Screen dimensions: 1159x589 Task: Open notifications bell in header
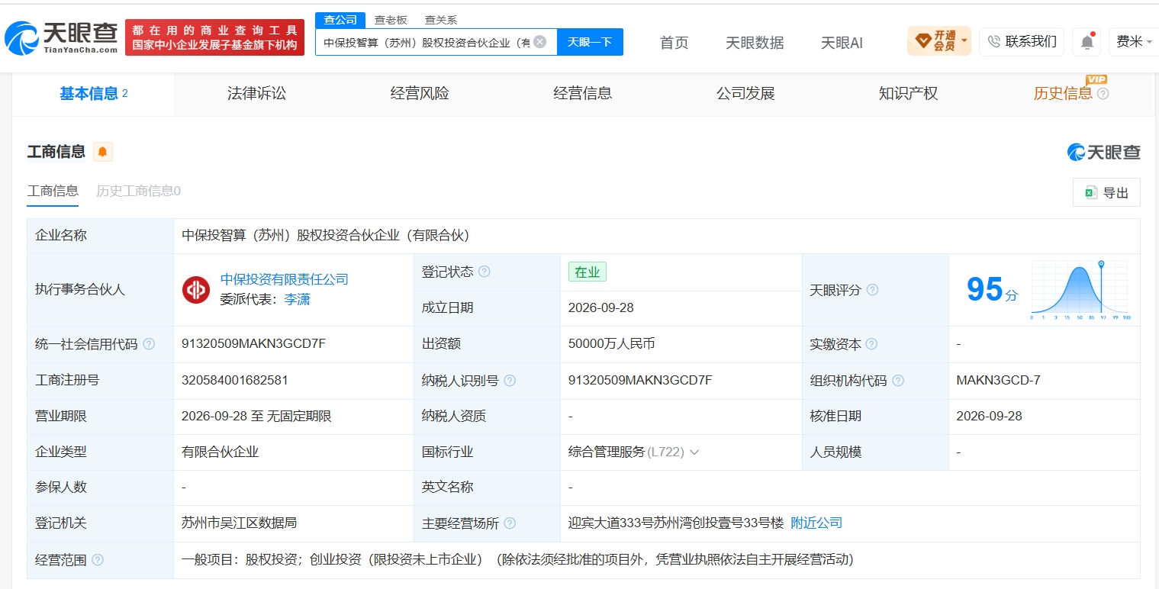(x=1087, y=42)
